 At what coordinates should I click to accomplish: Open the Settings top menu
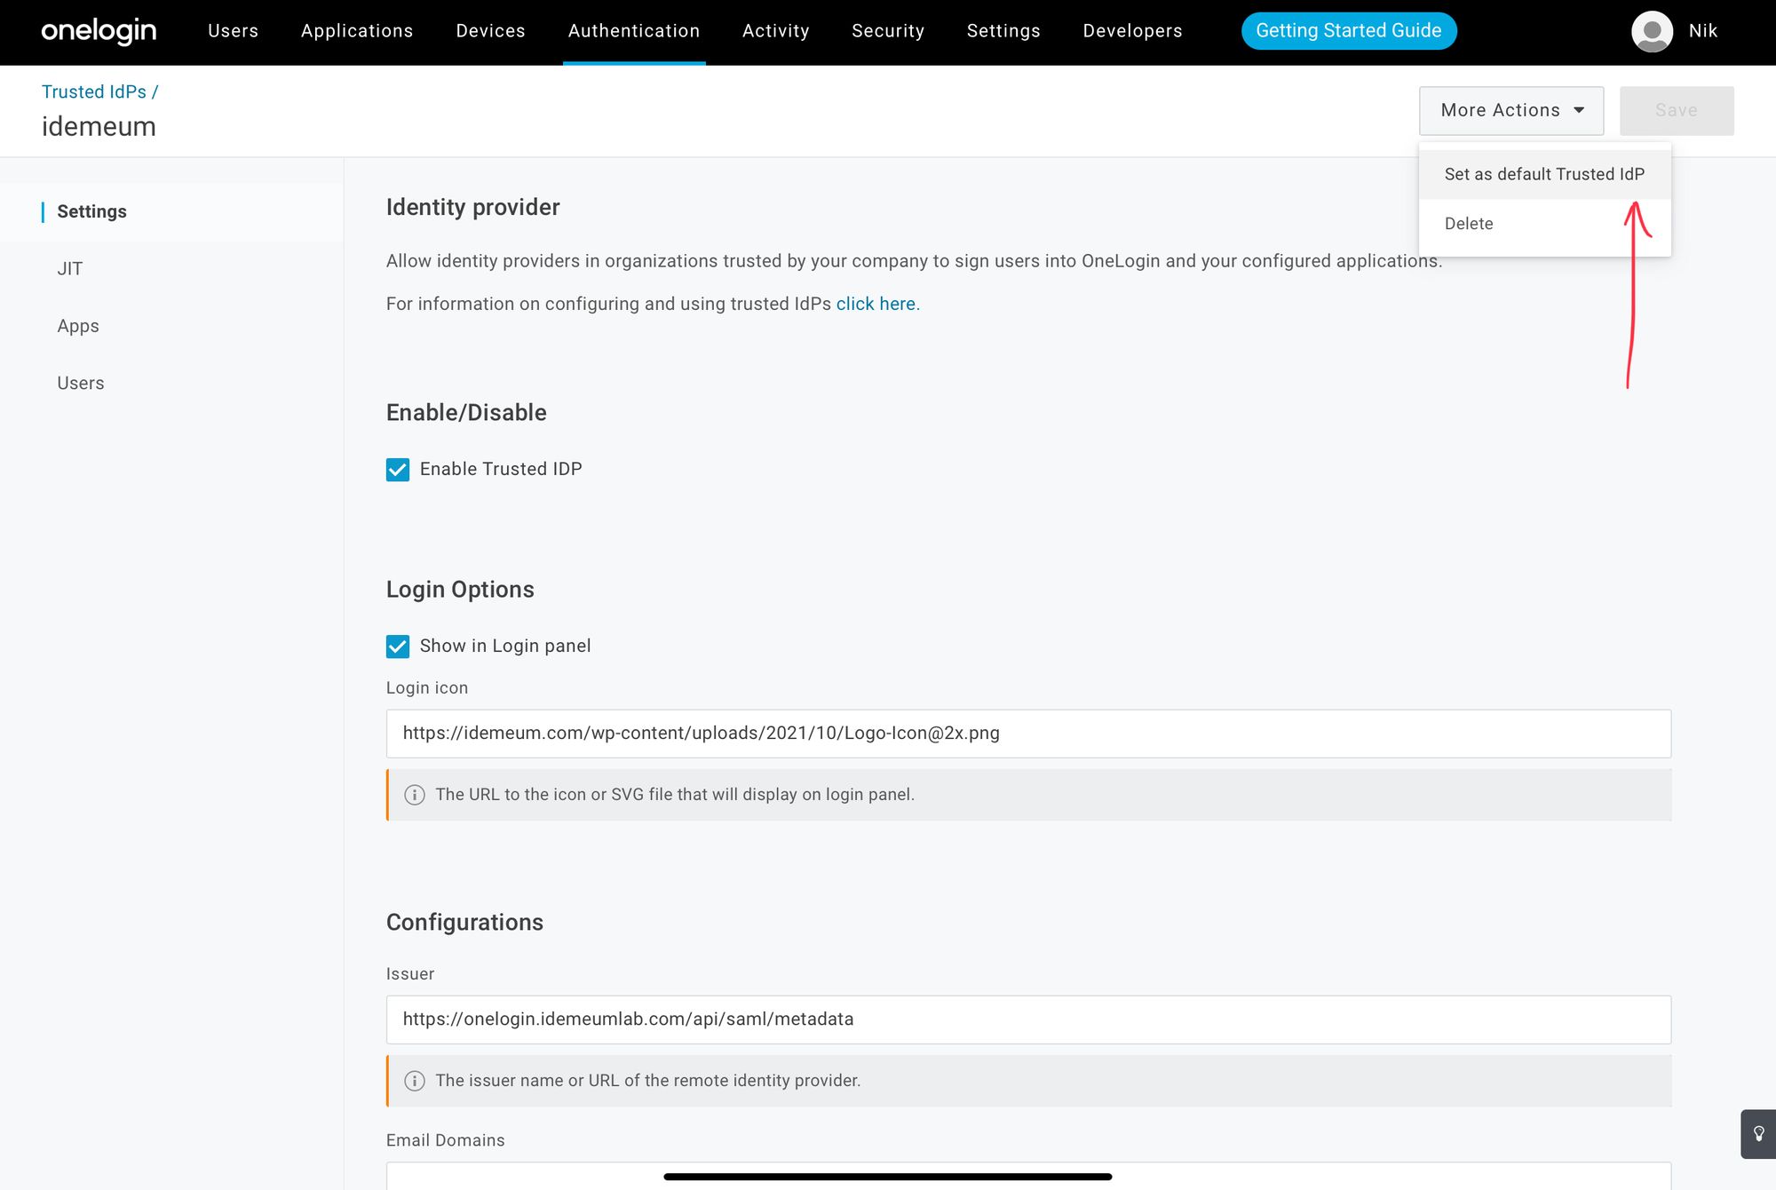pos(1003,31)
